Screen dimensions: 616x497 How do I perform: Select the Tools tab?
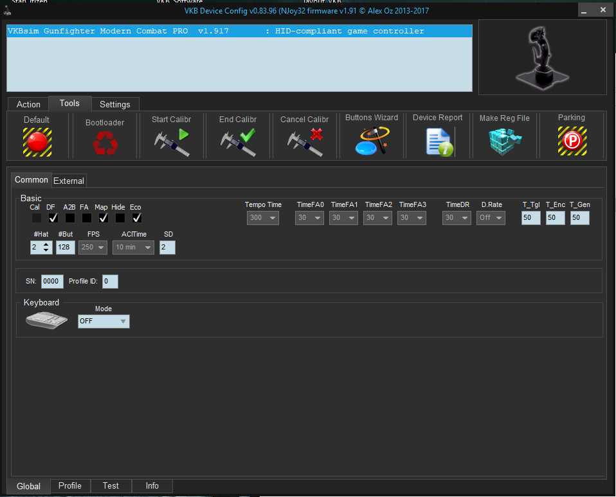69,104
